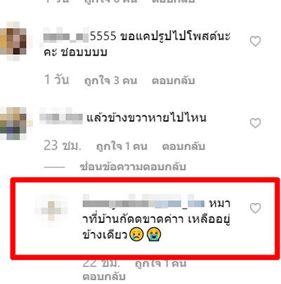Open the avatar beside แล้วข้างขวาหายไปไหน
The height and width of the screenshot is (284, 281).
point(15,123)
